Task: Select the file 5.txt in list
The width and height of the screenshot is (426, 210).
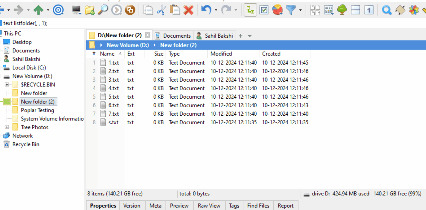Action: [113, 97]
